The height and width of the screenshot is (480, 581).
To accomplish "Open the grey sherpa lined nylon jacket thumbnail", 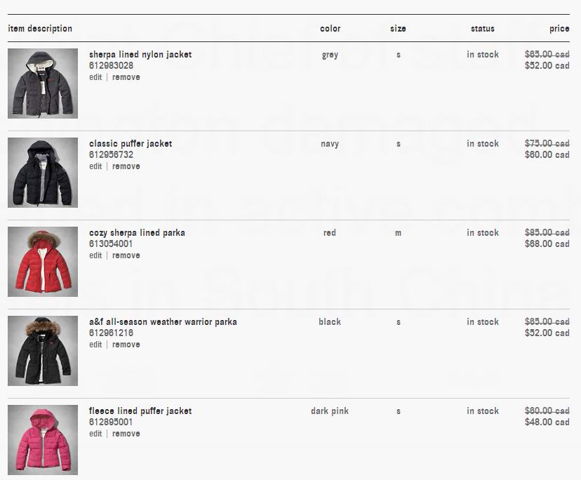I will coord(43,84).
